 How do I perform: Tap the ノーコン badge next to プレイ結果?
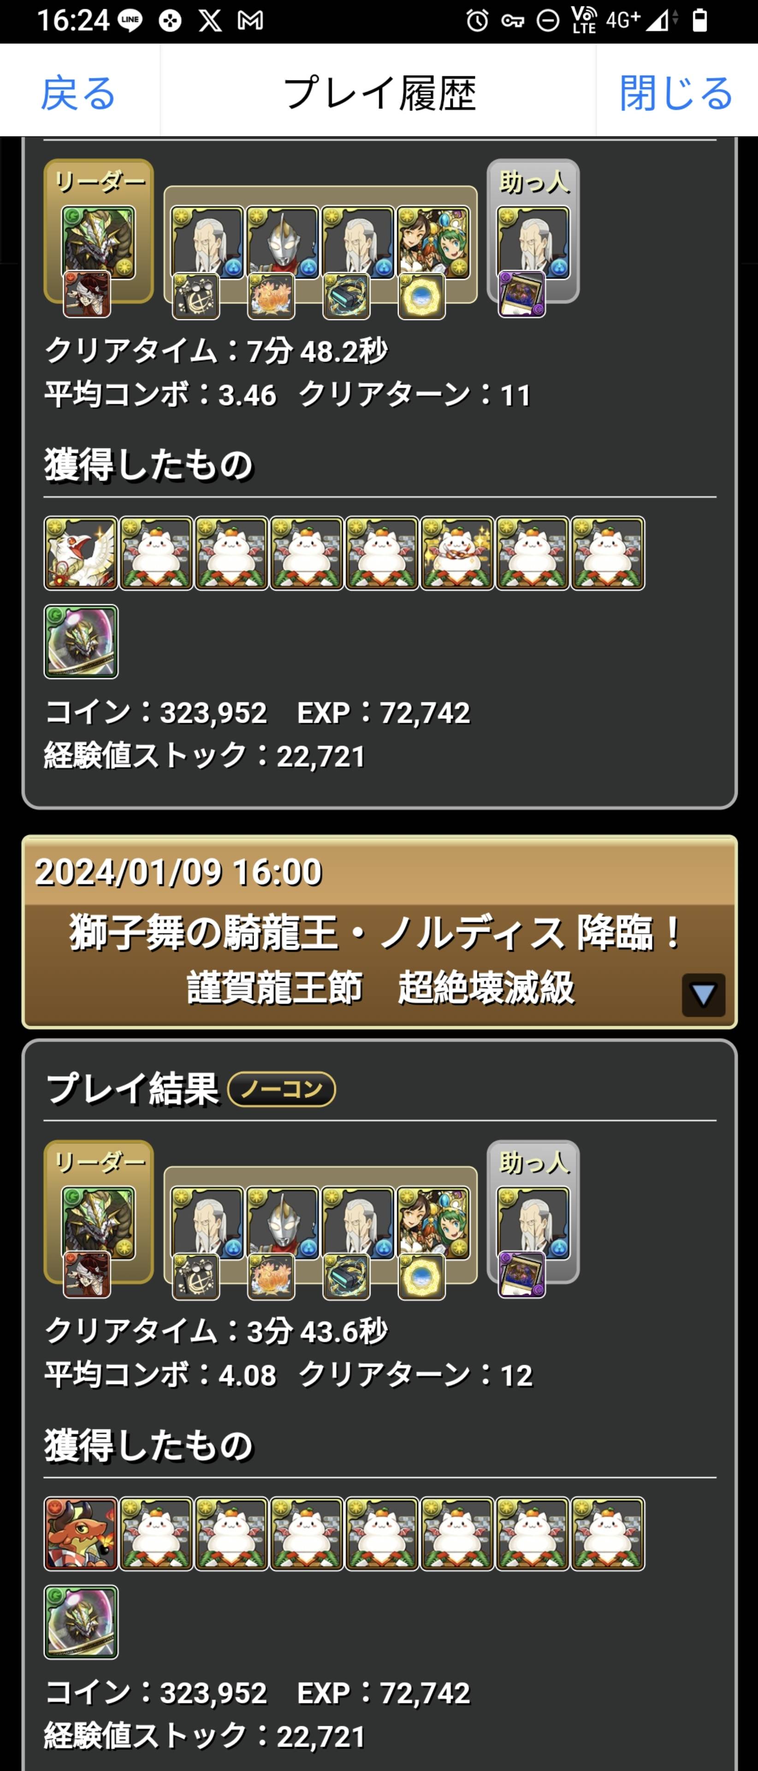coord(282,1089)
